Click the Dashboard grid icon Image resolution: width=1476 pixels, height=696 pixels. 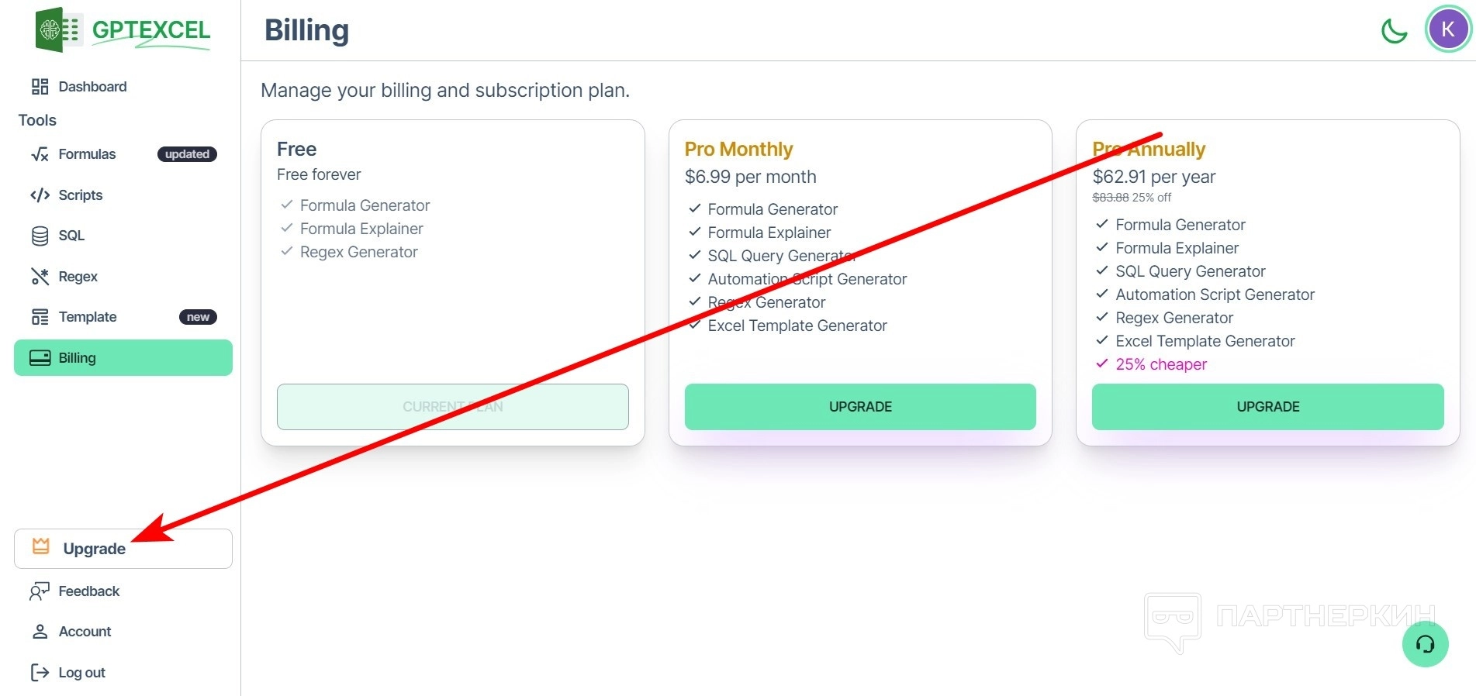tap(40, 87)
